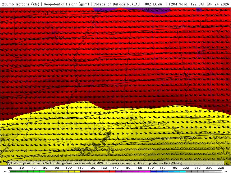
Task: Click the 90 value on the legend
Action: [x=57, y=168]
